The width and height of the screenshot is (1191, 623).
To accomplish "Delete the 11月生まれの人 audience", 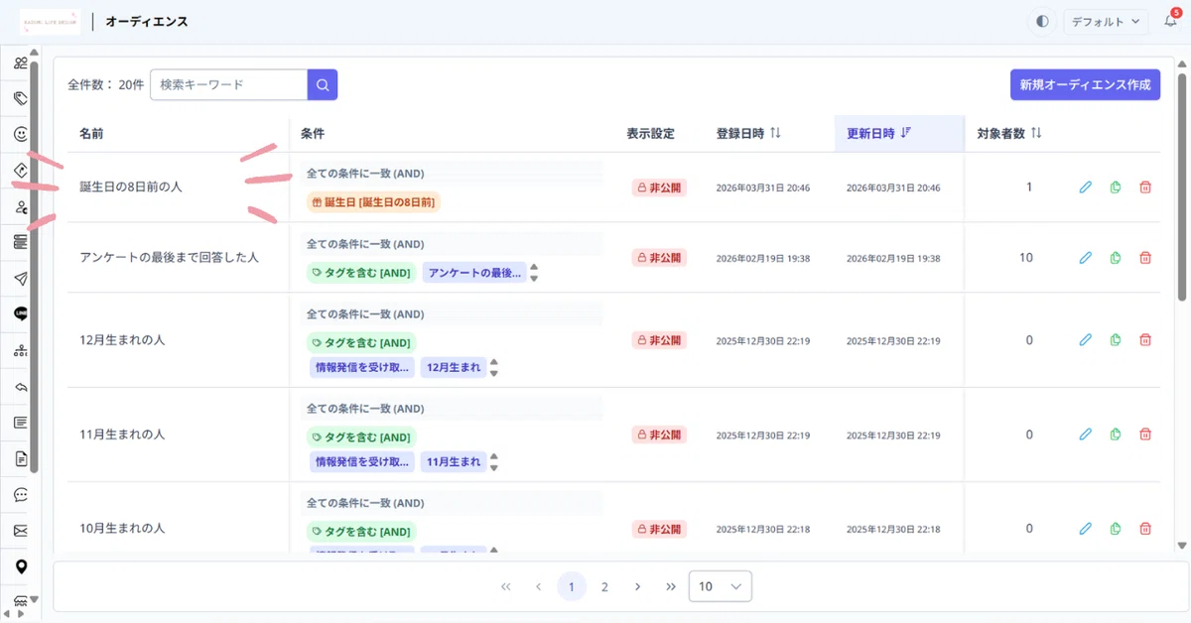I will 1145,435.
